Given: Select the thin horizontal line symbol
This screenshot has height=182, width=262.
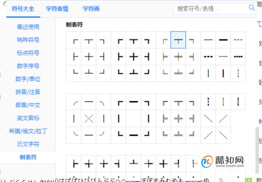Looking at the screenshot, I should (208, 40).
